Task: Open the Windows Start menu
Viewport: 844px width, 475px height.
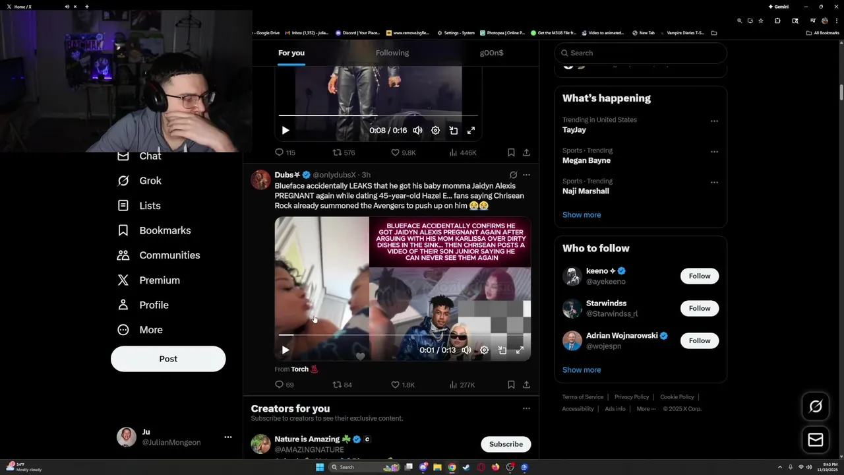Action: pyautogui.click(x=320, y=467)
